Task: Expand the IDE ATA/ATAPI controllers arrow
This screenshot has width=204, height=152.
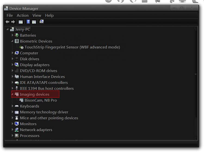Action: coord(13,82)
